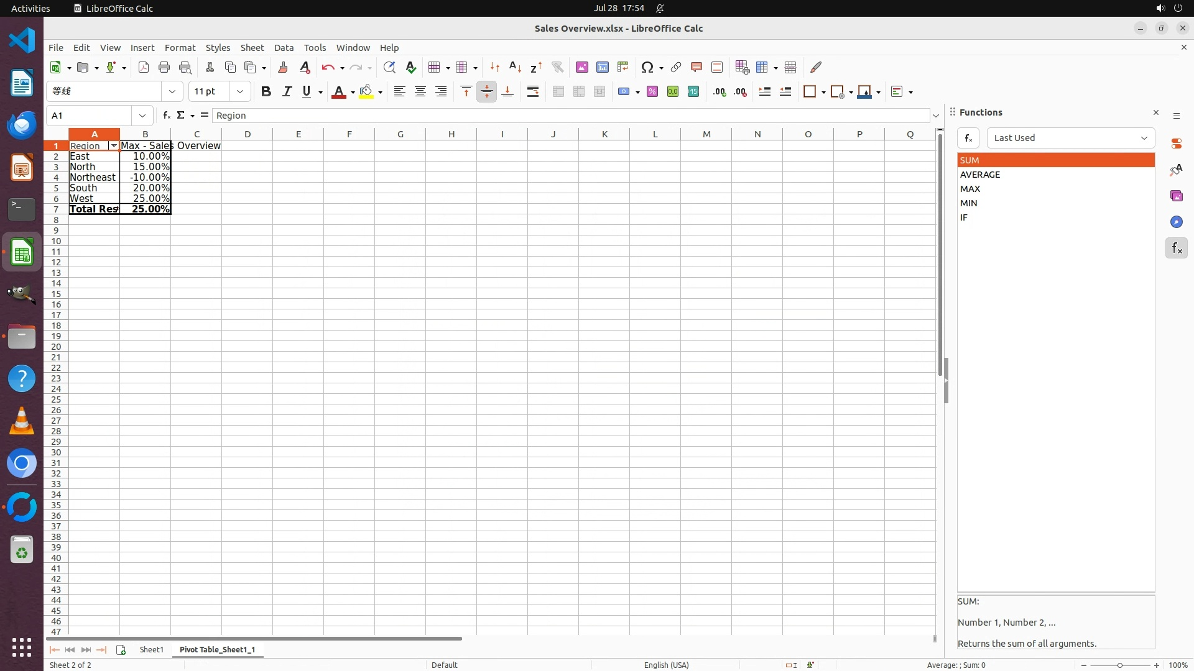Screen dimensions: 1194x671
Task: Toggle Italic text formatting
Action: [x=287, y=91]
